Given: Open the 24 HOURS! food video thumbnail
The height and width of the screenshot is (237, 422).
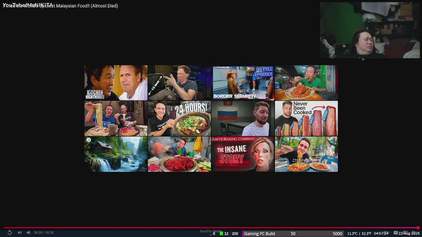Looking at the screenshot, I should [x=179, y=118].
